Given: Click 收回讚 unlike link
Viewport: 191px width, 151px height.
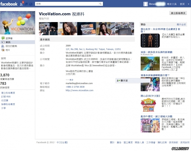Looking at the screenshot, I should 5,101.
